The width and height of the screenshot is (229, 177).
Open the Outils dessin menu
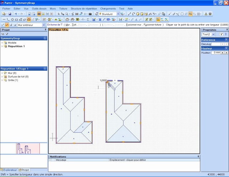39,9
